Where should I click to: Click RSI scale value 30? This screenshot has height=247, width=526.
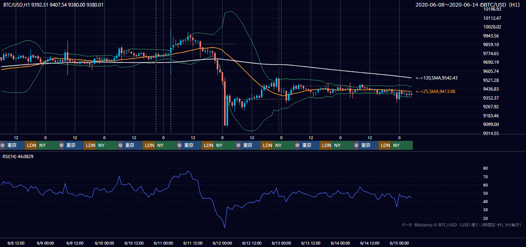click(485, 210)
